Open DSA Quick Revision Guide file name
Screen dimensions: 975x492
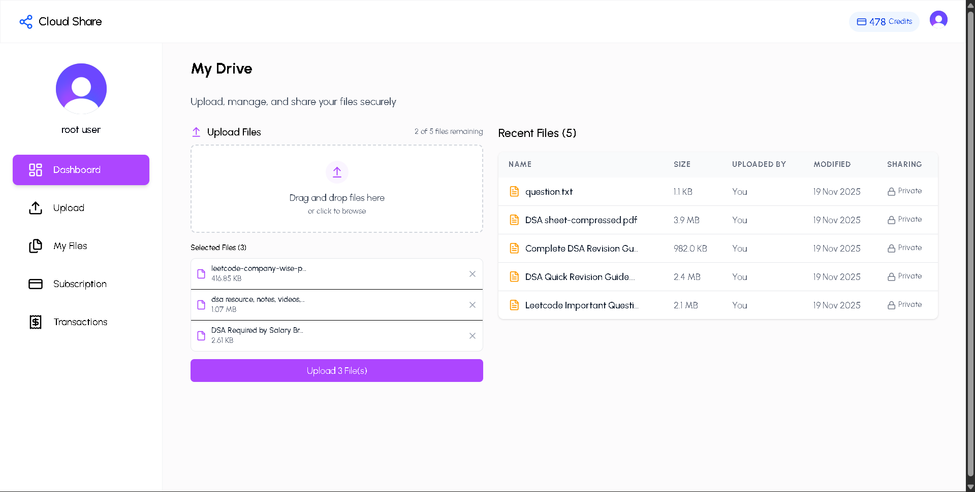[x=580, y=277]
